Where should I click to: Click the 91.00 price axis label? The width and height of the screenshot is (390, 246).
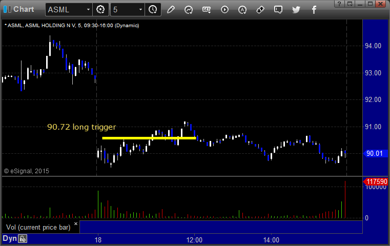tap(373, 127)
